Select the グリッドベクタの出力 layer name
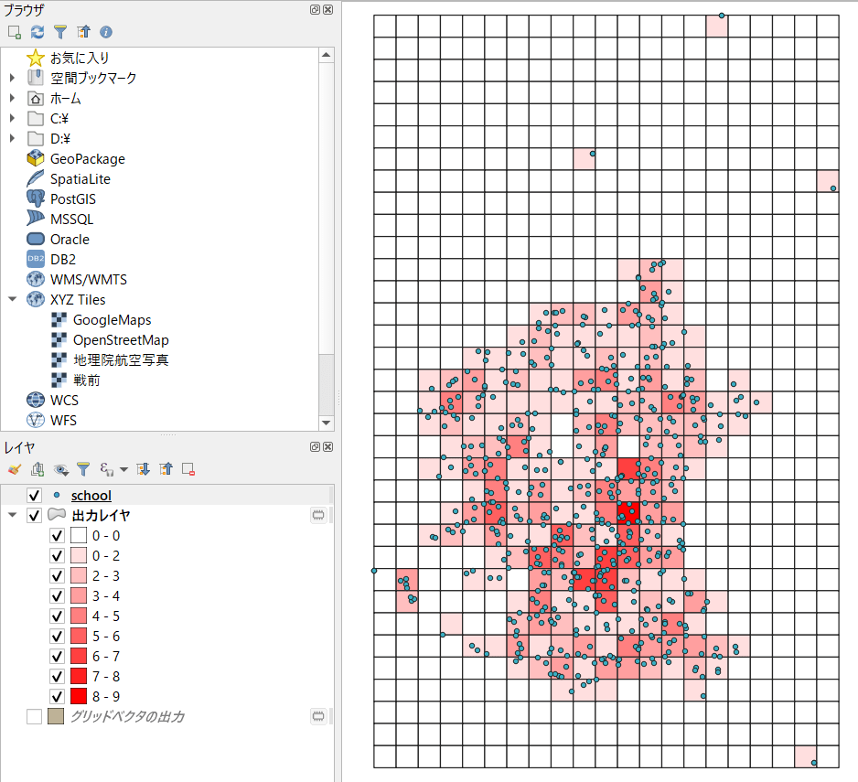The width and height of the screenshot is (858, 782). (127, 716)
